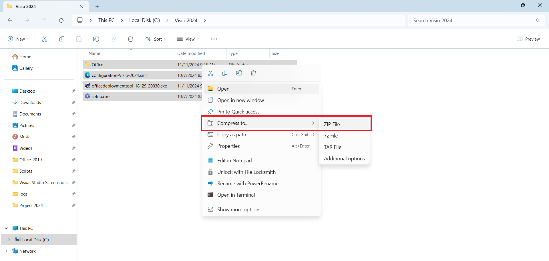Unpin Documents using its pin icon

[73, 114]
